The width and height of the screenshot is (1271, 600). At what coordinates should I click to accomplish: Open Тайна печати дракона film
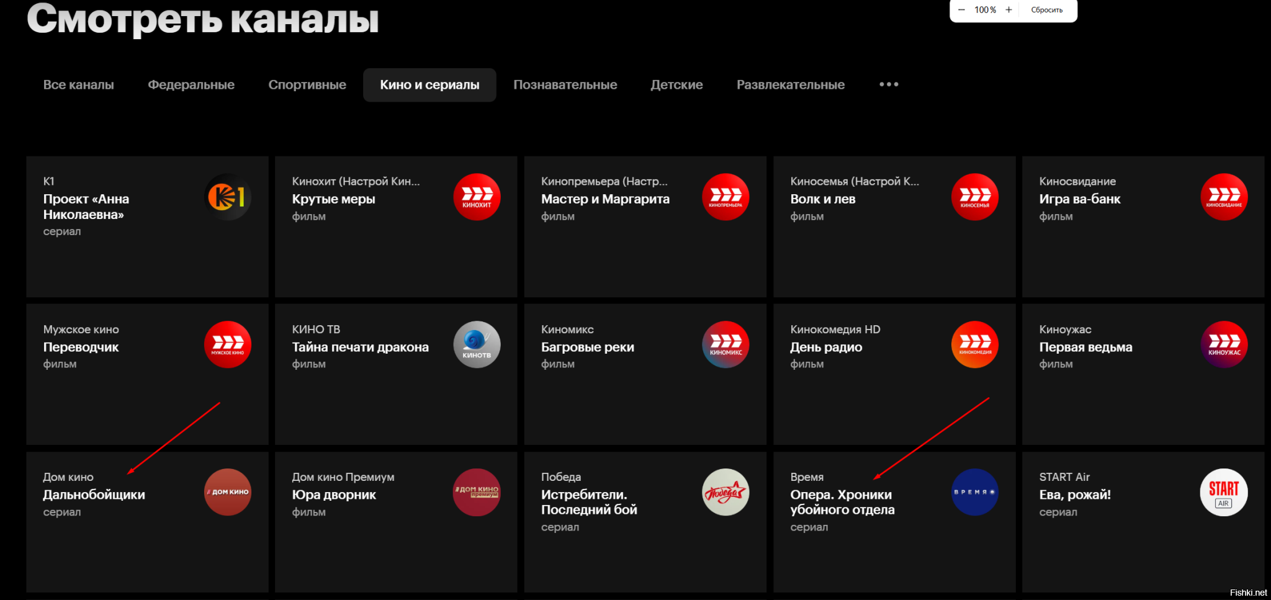pyautogui.click(x=360, y=347)
